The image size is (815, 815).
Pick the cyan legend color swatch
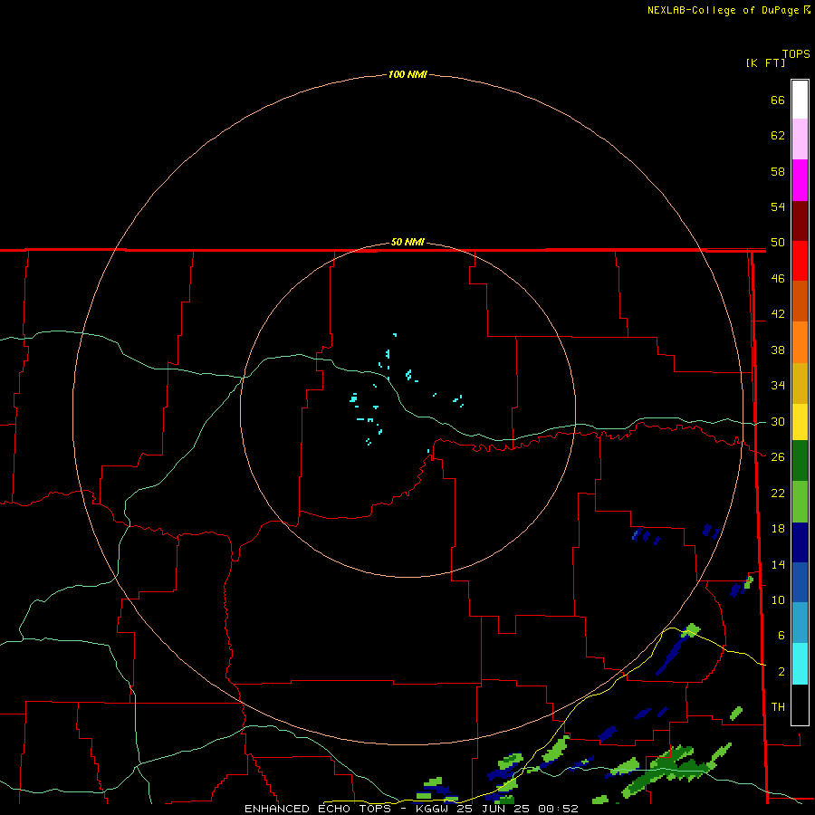(x=800, y=664)
